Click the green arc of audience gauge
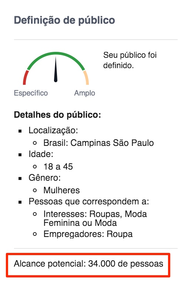 pyautogui.click(x=56, y=54)
